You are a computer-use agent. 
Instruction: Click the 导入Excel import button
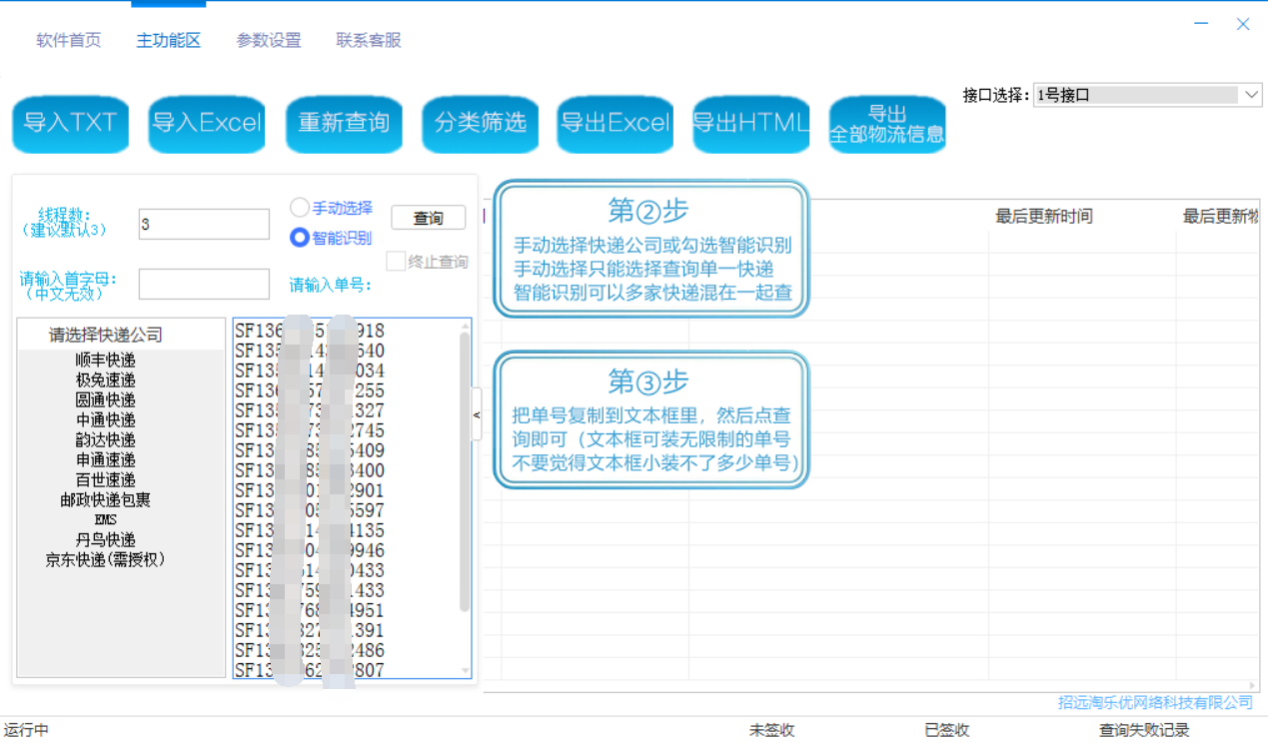[x=206, y=124]
